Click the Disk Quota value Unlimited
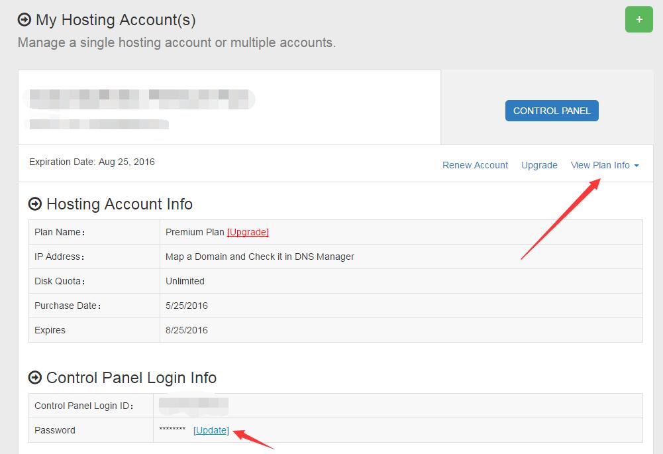The image size is (663, 454). pyautogui.click(x=185, y=281)
